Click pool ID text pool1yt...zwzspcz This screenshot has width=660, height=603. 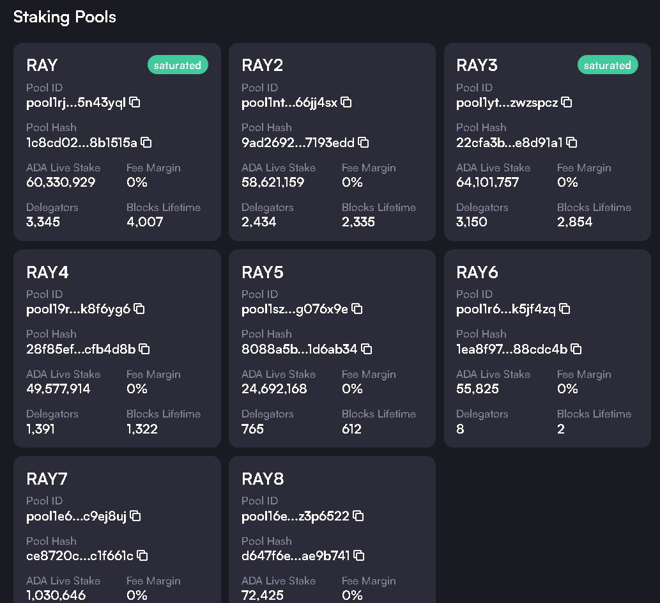507,102
